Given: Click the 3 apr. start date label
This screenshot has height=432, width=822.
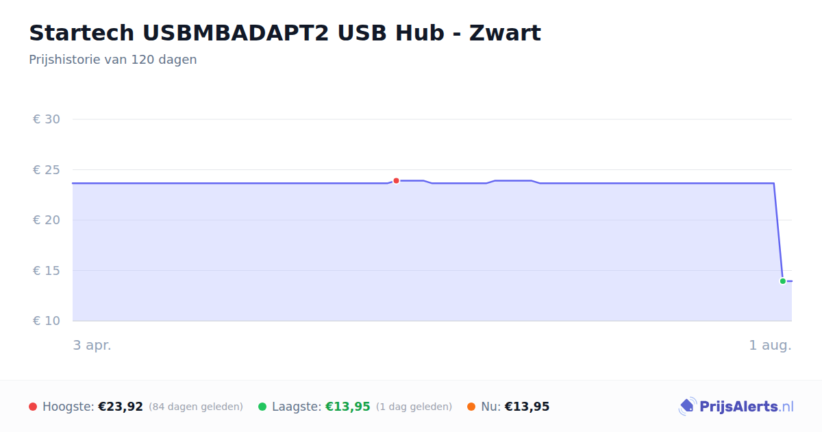Looking at the screenshot, I should click(92, 345).
